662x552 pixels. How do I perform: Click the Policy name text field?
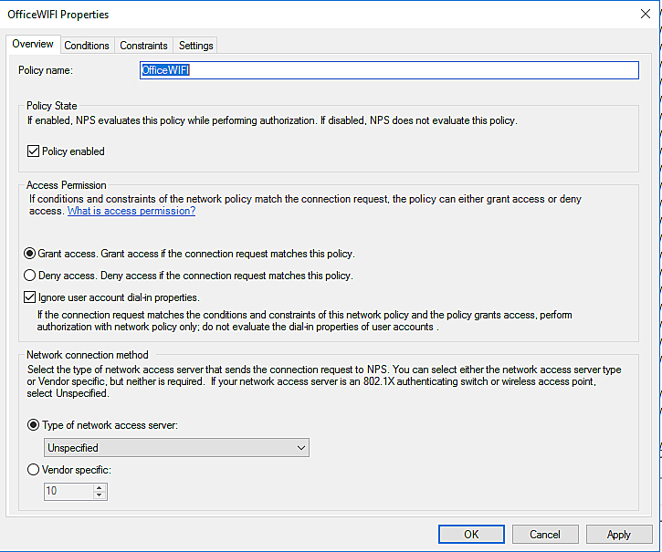[388, 70]
